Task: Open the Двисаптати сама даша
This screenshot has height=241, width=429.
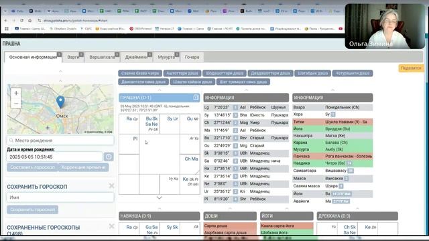Action: coord(143,82)
